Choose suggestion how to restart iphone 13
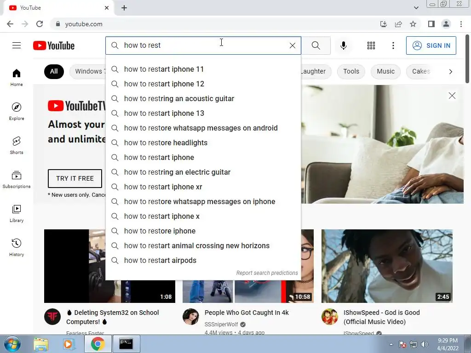 [203, 113]
